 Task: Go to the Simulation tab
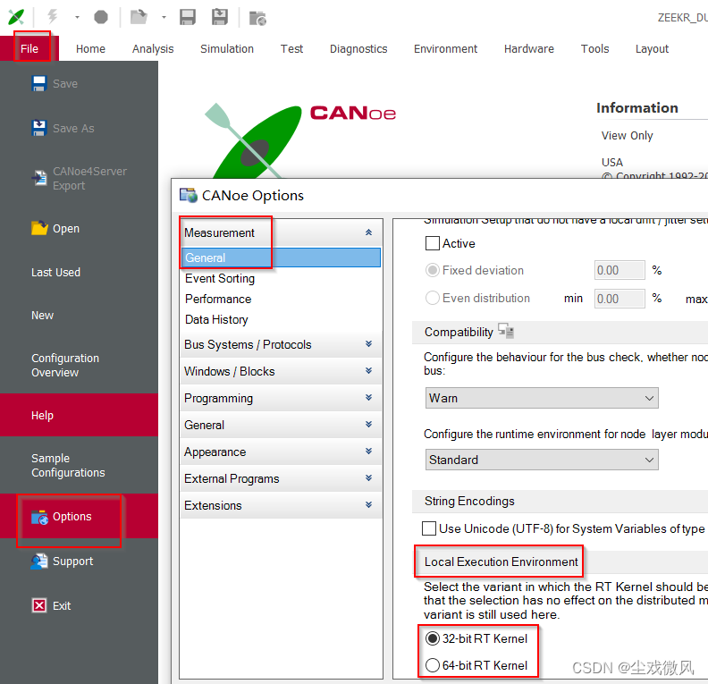tap(227, 49)
